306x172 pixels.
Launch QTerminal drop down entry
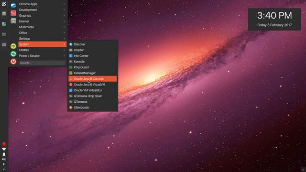point(93,96)
